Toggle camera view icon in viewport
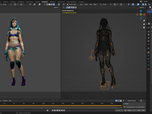152x114 pixels. [x=144, y=28]
